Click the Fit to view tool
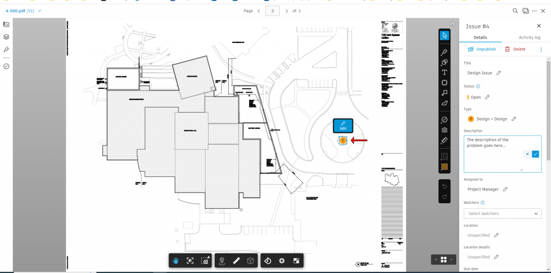This screenshot has height=273, width=551. point(190,261)
